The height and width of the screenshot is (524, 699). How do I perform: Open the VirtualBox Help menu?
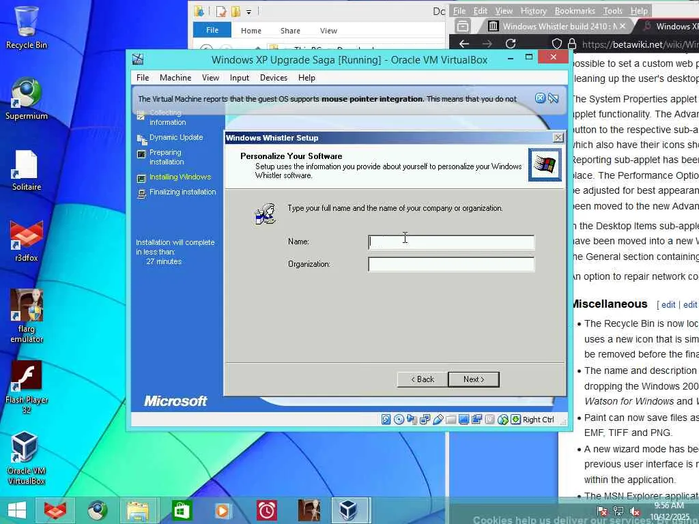(x=306, y=78)
